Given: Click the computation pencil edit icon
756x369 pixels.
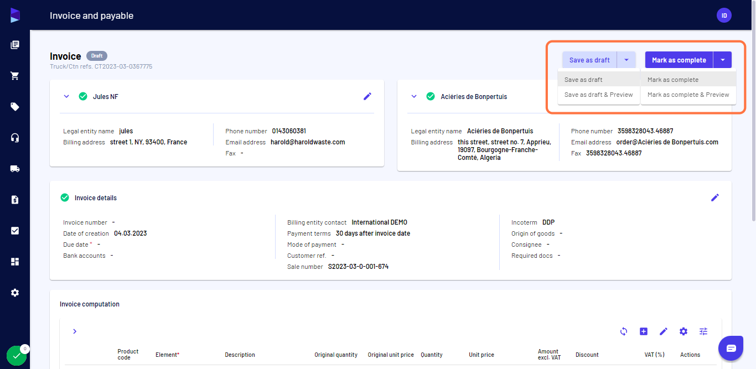Looking at the screenshot, I should [x=664, y=331].
